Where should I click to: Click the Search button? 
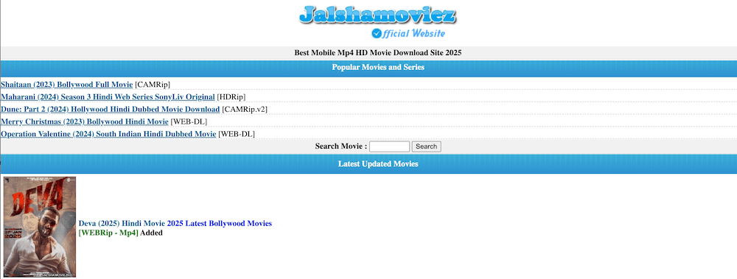click(x=426, y=146)
